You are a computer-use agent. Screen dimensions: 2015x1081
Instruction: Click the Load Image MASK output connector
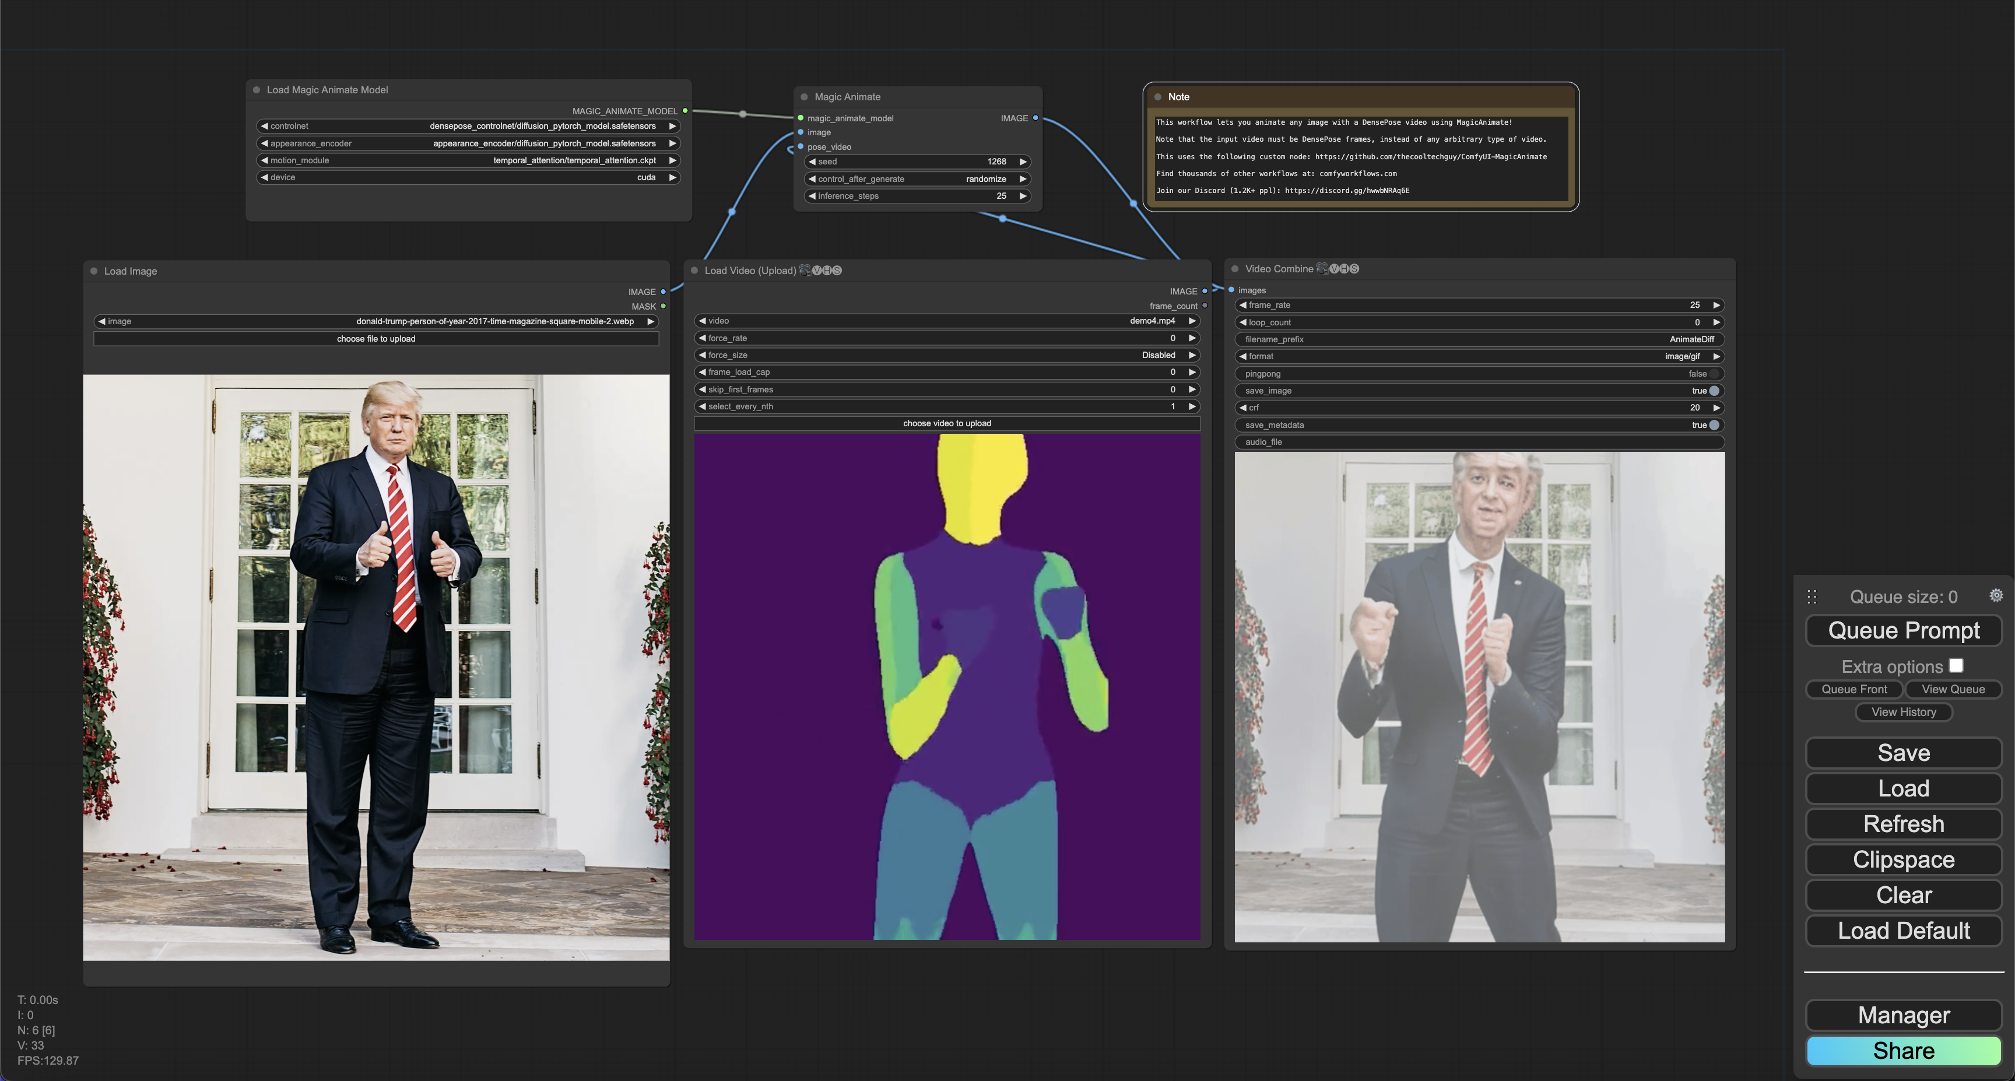click(x=664, y=307)
